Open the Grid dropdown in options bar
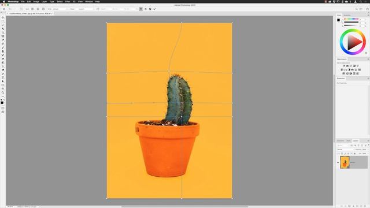 coord(60,9)
